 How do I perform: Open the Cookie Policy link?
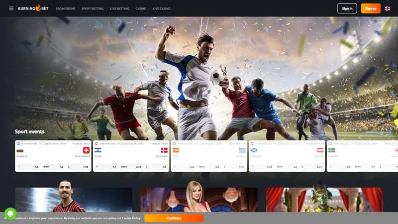[131, 218]
